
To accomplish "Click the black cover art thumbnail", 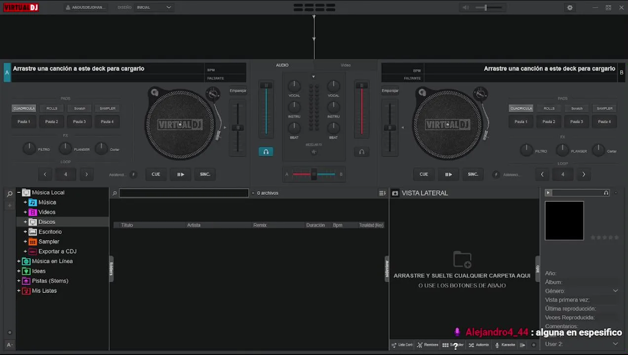I will point(564,221).
